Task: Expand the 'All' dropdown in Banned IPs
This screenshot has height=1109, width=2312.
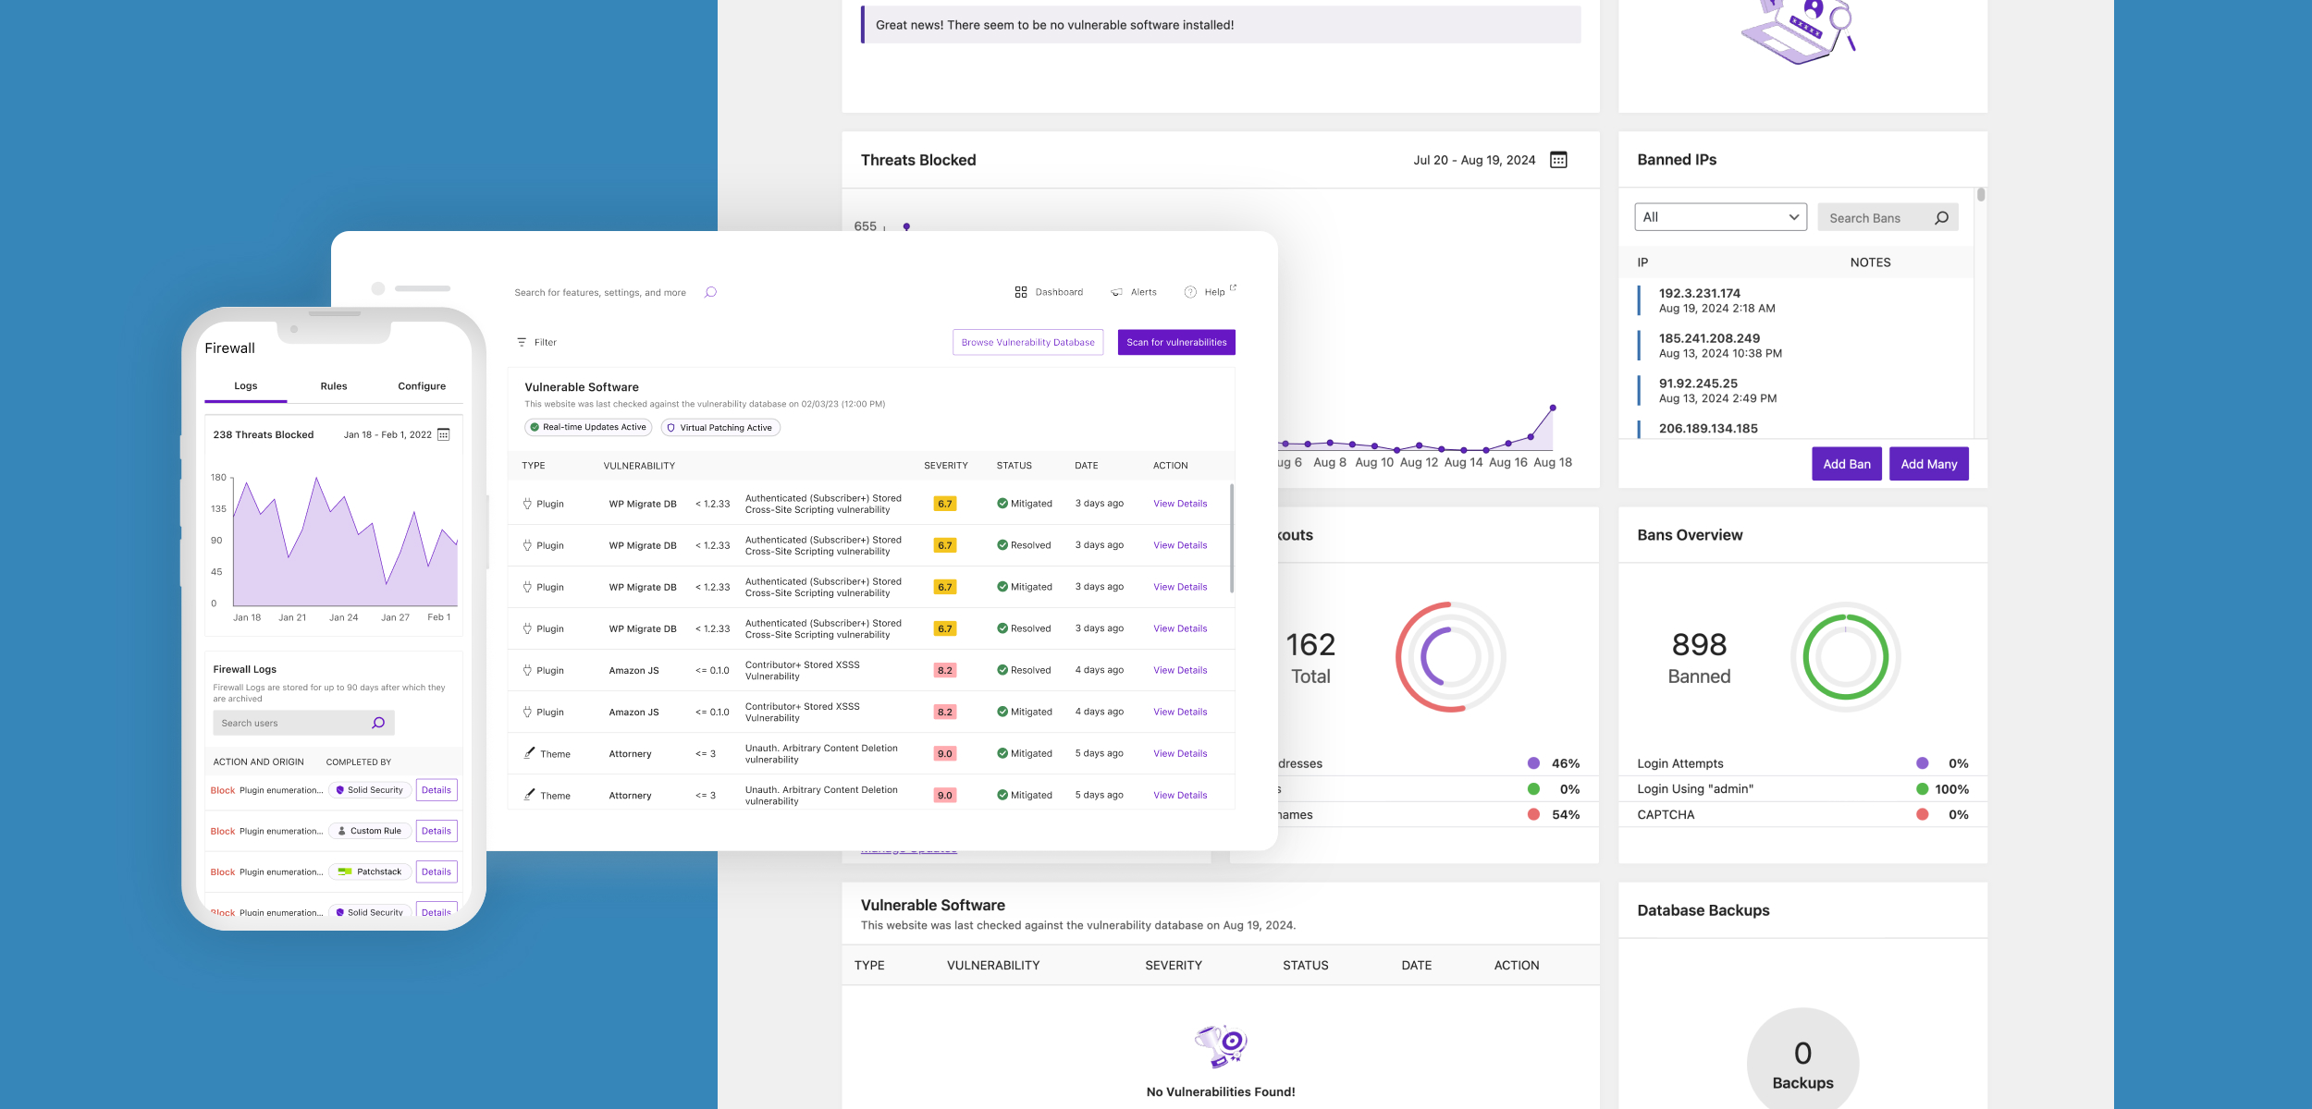Action: 1721,216
